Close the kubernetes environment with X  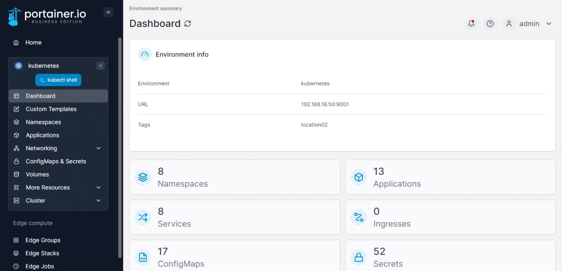point(101,66)
